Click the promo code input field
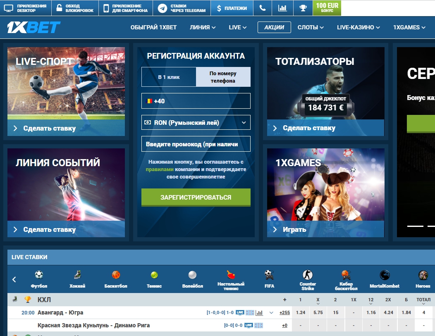The width and height of the screenshot is (435, 336). (x=196, y=144)
